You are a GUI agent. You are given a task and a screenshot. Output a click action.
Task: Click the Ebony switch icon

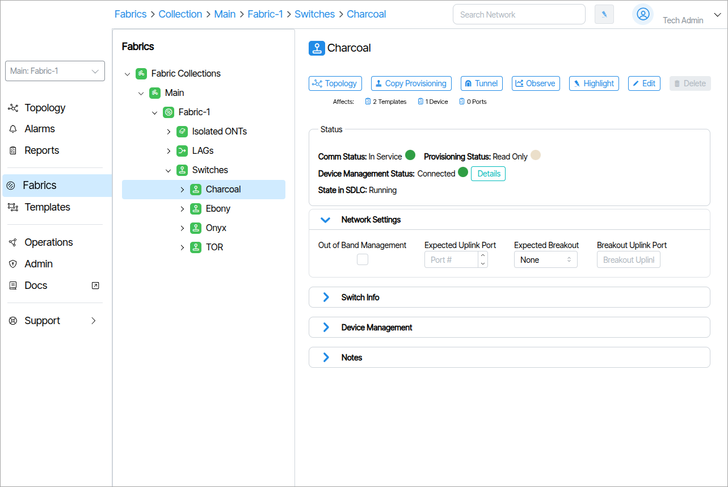click(x=196, y=209)
